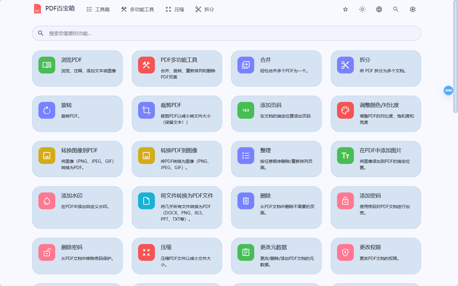The width and height of the screenshot is (458, 286).
Task: Click the 裁剪PDF card title
Action: [x=171, y=105]
